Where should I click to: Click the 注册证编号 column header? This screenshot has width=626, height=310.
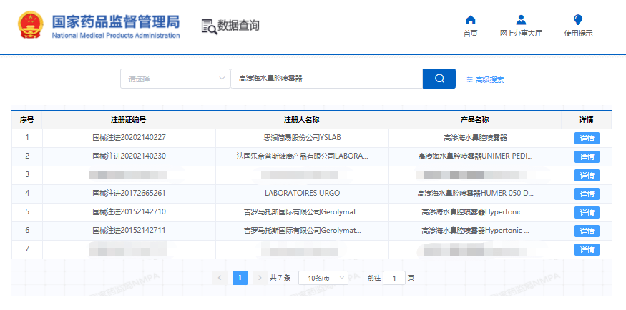pyautogui.click(x=128, y=119)
